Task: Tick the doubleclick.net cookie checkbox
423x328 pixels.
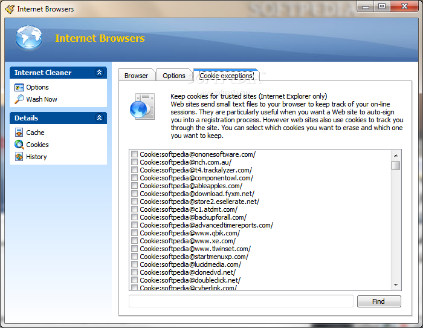Action: click(134, 280)
